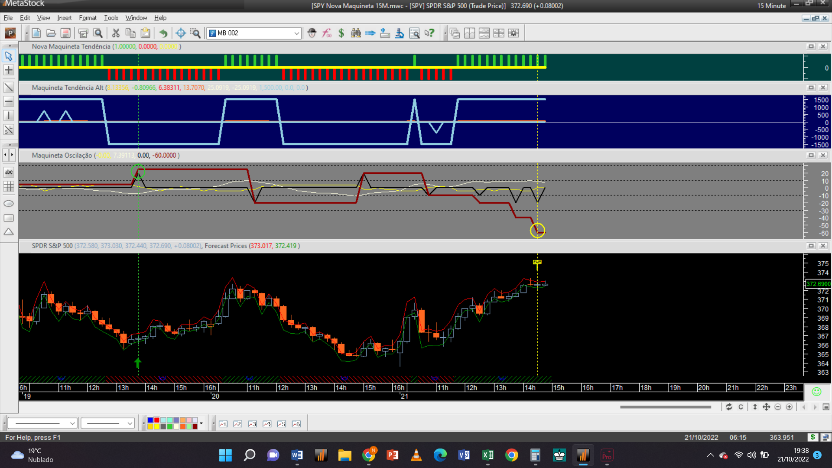Image resolution: width=832 pixels, height=468 pixels.
Task: Click the 15 Minute periodicity label
Action: [771, 6]
